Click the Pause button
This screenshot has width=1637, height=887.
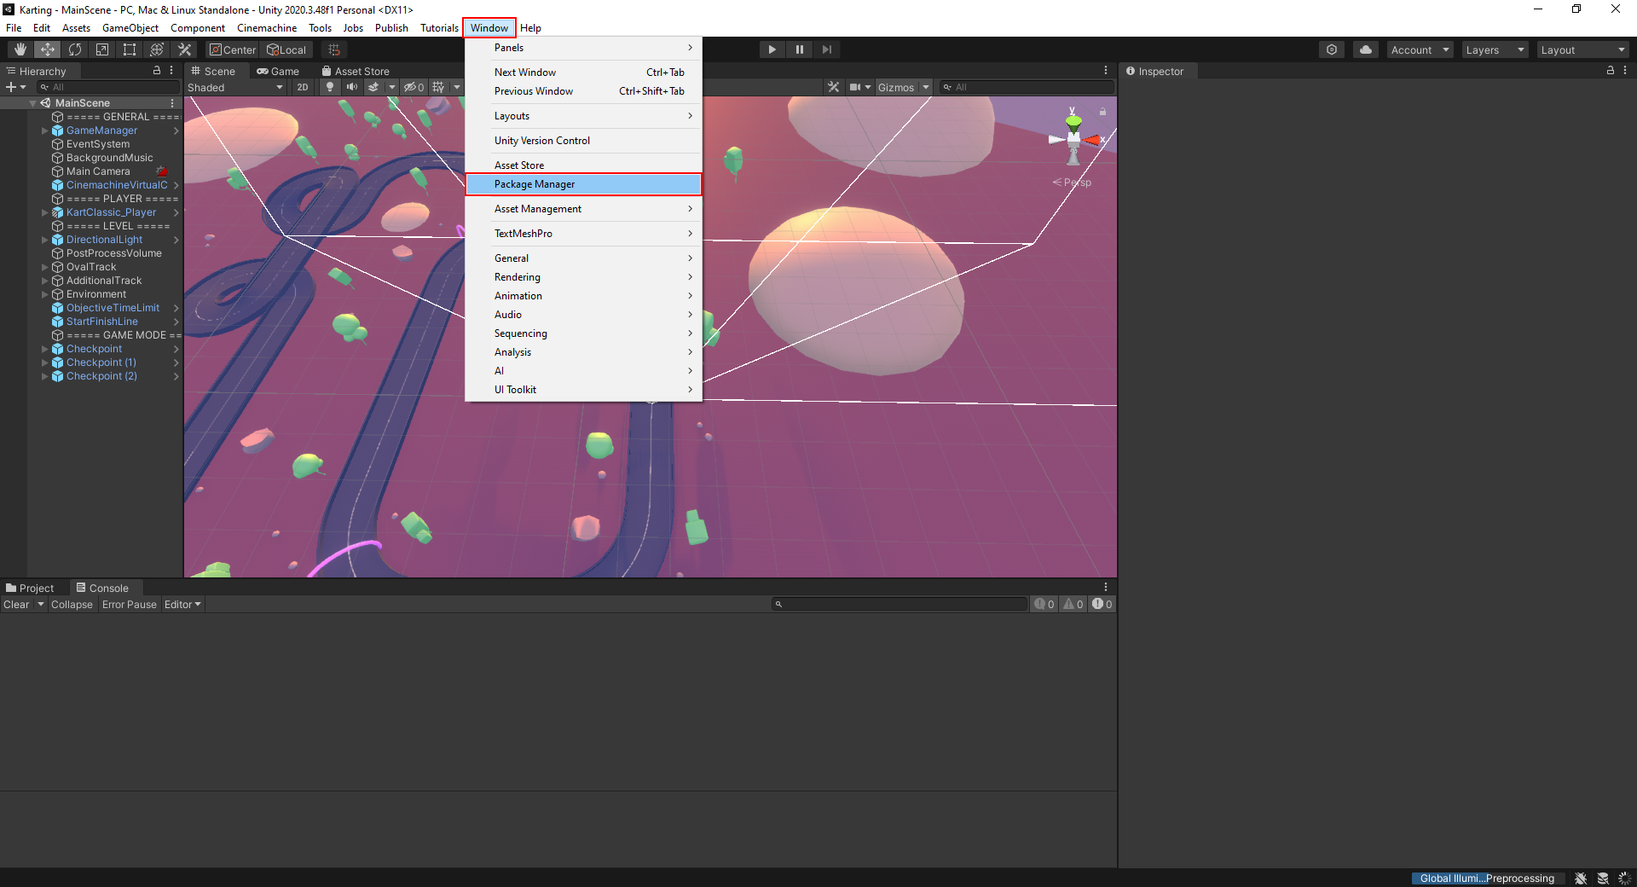point(800,49)
